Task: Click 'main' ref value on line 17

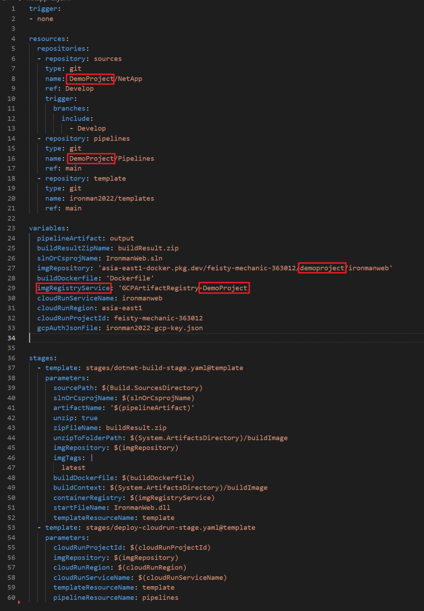Action: [x=73, y=168]
